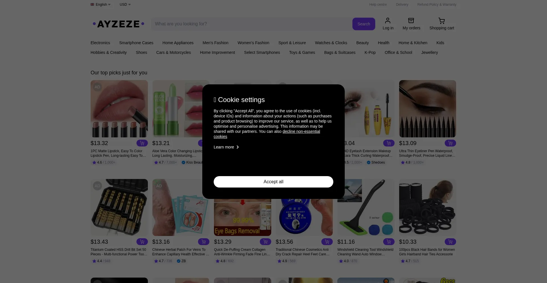Open the English language dropdown
This screenshot has height=283, width=547.
101,5
